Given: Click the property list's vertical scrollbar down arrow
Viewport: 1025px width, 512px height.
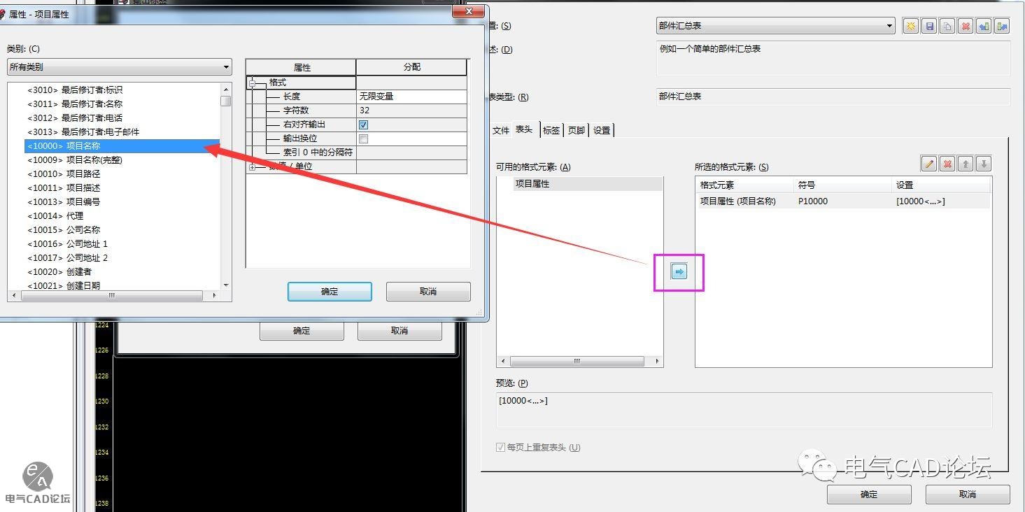Looking at the screenshot, I should (x=225, y=285).
